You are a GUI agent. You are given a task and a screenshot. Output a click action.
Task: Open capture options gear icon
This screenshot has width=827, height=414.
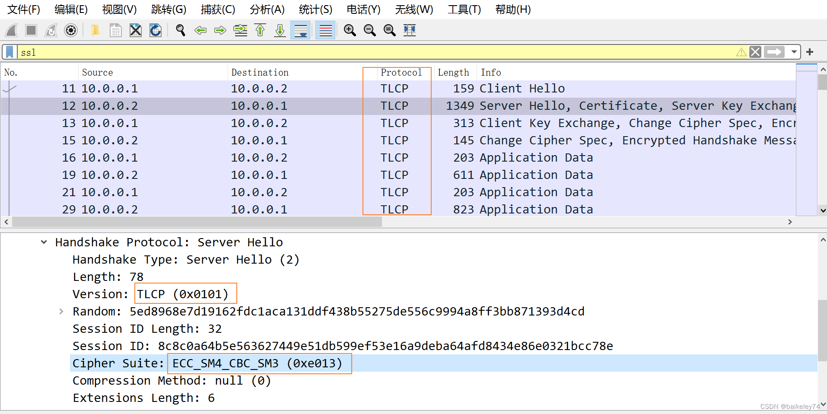pos(71,30)
